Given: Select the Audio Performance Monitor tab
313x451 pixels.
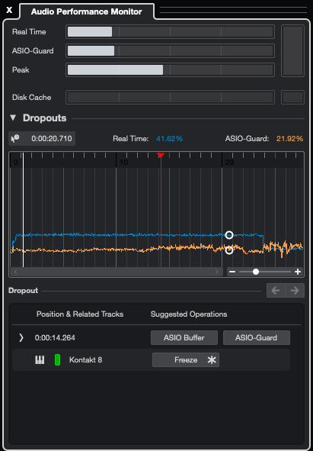Looking at the screenshot, I should (x=86, y=11).
